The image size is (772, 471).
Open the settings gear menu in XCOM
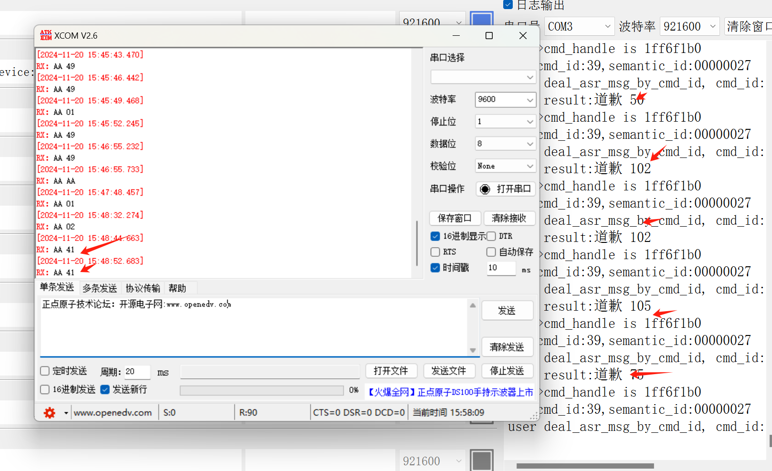pos(50,412)
